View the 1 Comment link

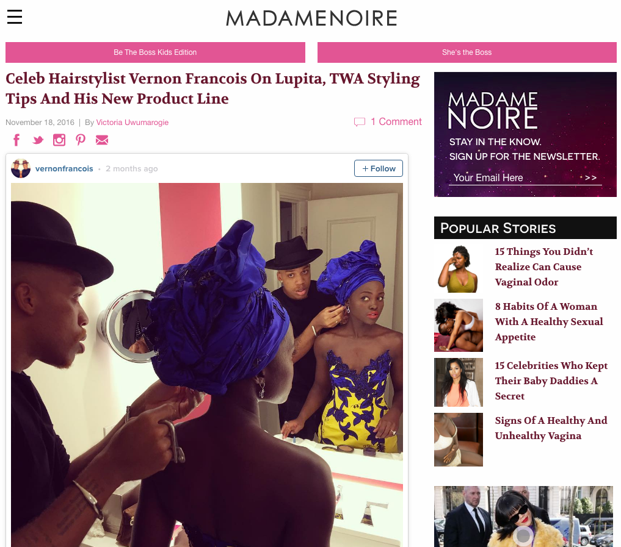click(396, 122)
